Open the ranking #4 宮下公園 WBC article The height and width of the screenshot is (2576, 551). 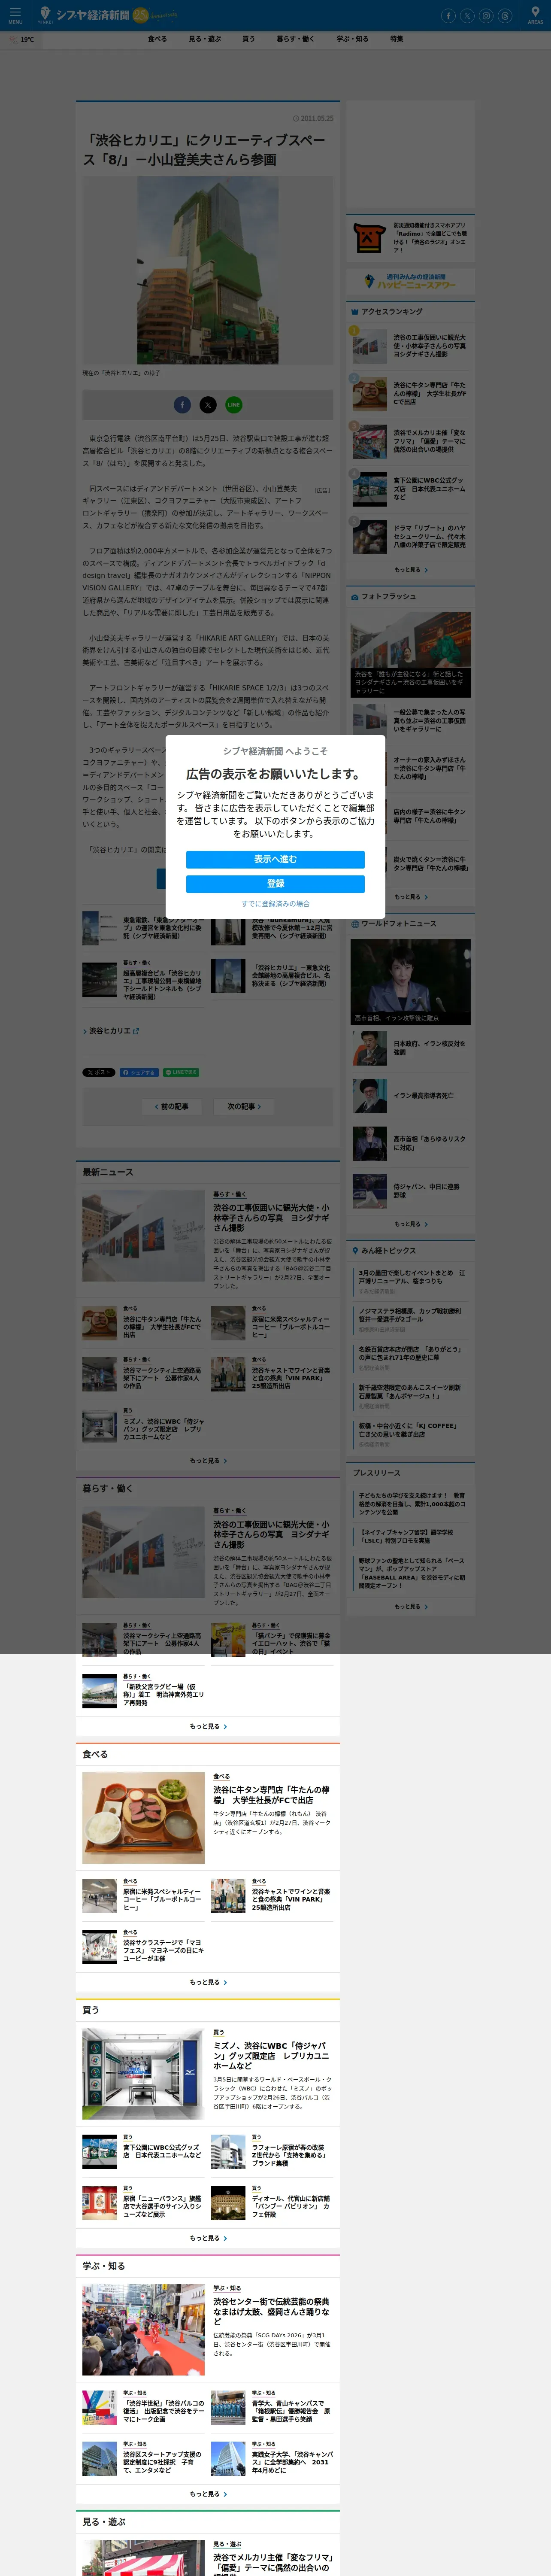(410, 489)
